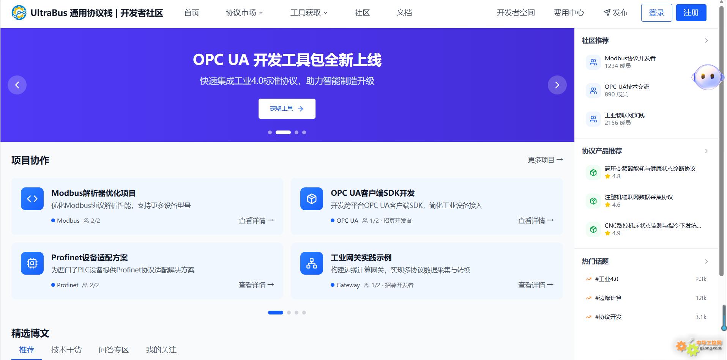The width and height of the screenshot is (727, 360).
Task: Open the 工业物联网实践 community entry
Action: point(646,119)
